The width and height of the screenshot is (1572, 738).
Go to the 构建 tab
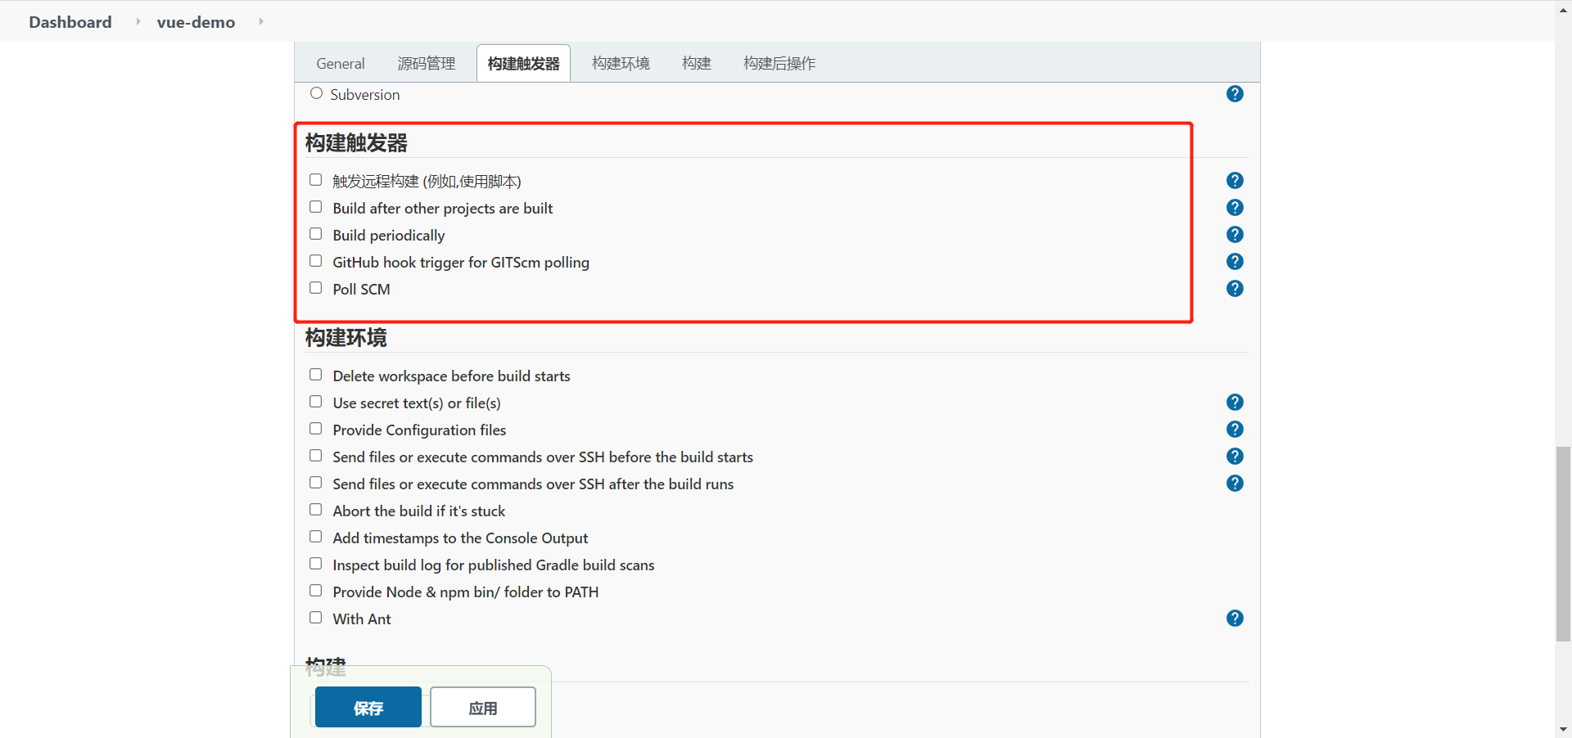[697, 63]
